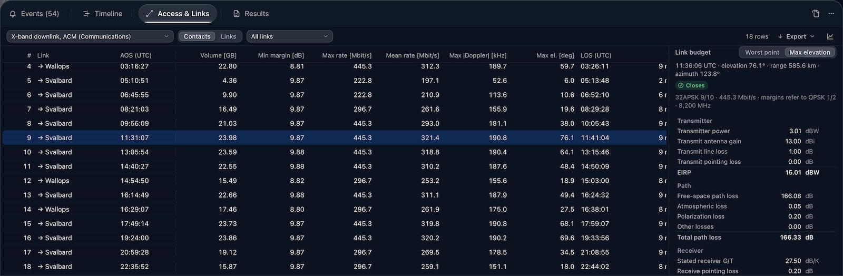Sort by the AOS (UTC) column
The image size is (843, 276).
coord(136,55)
